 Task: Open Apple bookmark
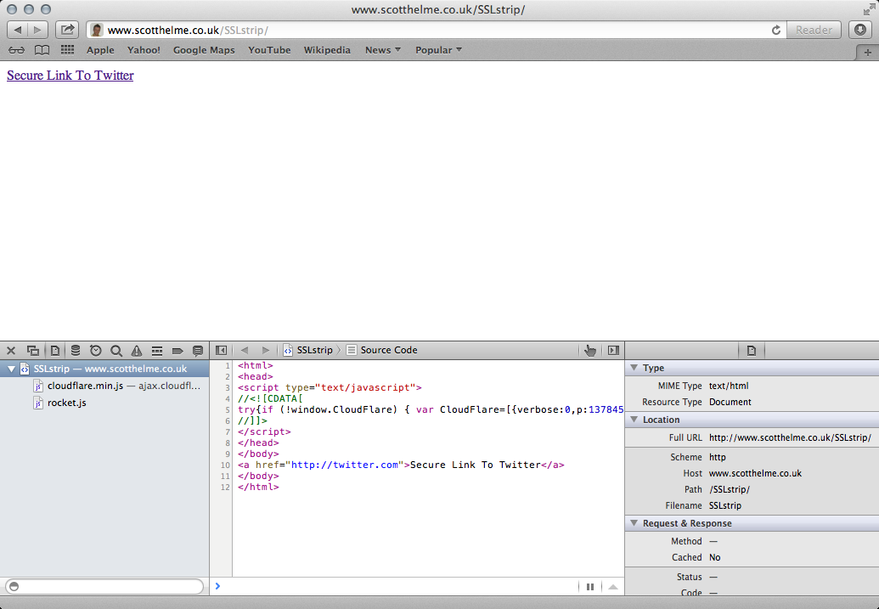pos(100,50)
